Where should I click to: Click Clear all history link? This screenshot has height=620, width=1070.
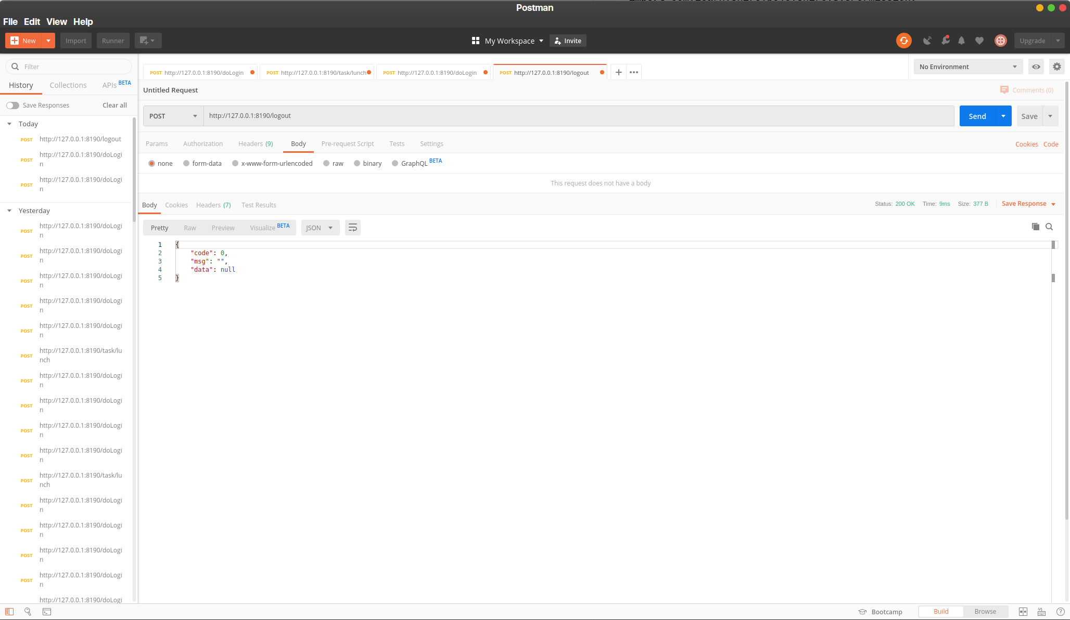click(114, 105)
